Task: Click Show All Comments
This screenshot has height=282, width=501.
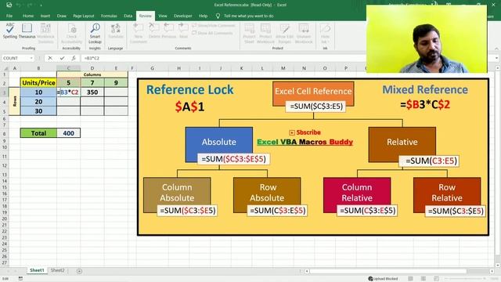Action: tap(212, 33)
